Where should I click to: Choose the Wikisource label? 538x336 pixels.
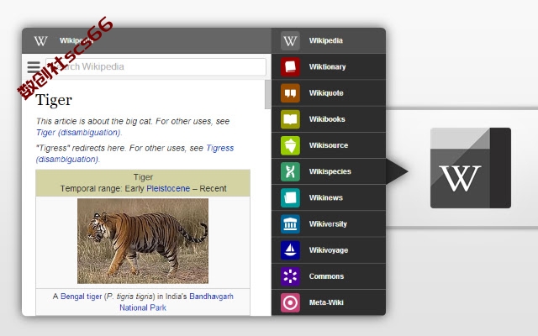pyautogui.click(x=329, y=145)
